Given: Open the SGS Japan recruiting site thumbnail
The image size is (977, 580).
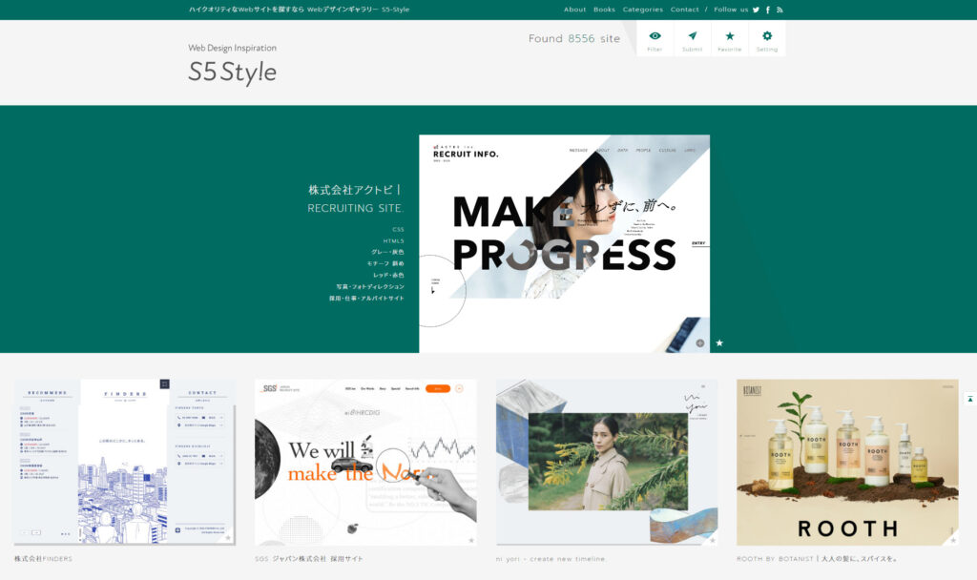Looking at the screenshot, I should click(x=365, y=463).
